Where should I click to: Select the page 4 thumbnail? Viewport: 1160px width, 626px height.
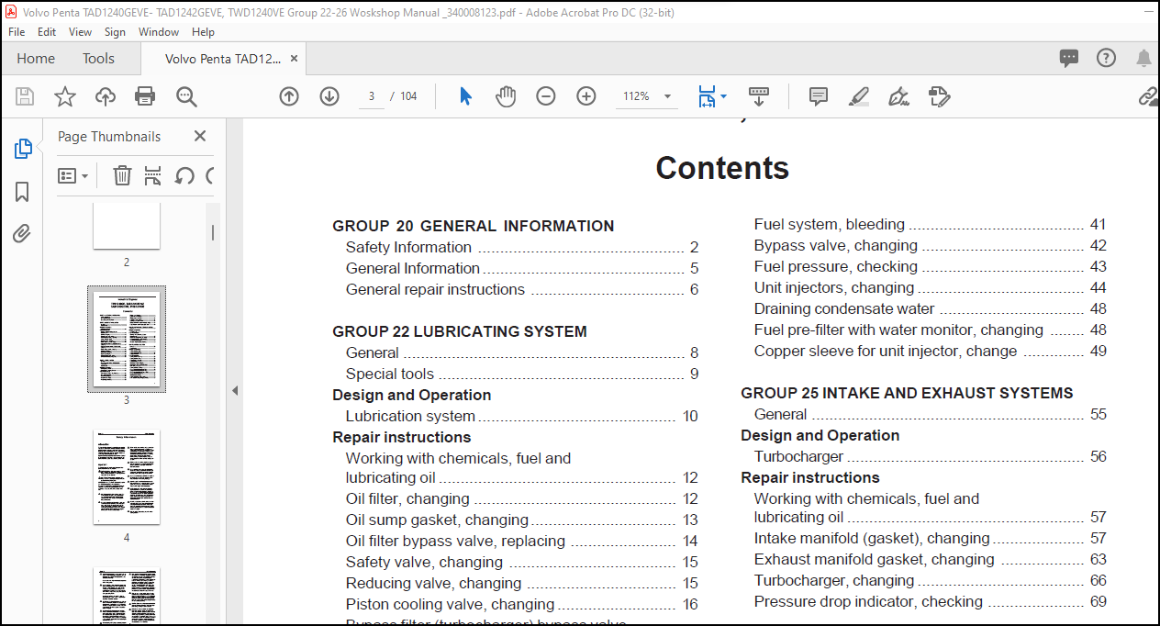pyautogui.click(x=127, y=477)
